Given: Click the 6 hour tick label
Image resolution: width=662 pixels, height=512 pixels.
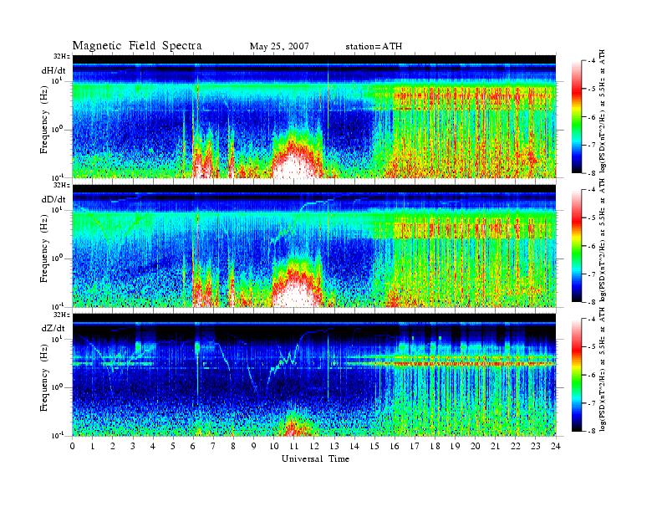Looking at the screenshot, I should pyautogui.click(x=193, y=446).
